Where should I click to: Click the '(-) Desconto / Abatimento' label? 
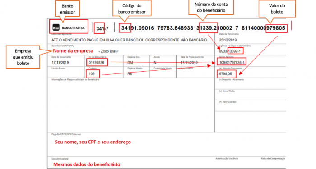pos(231,79)
